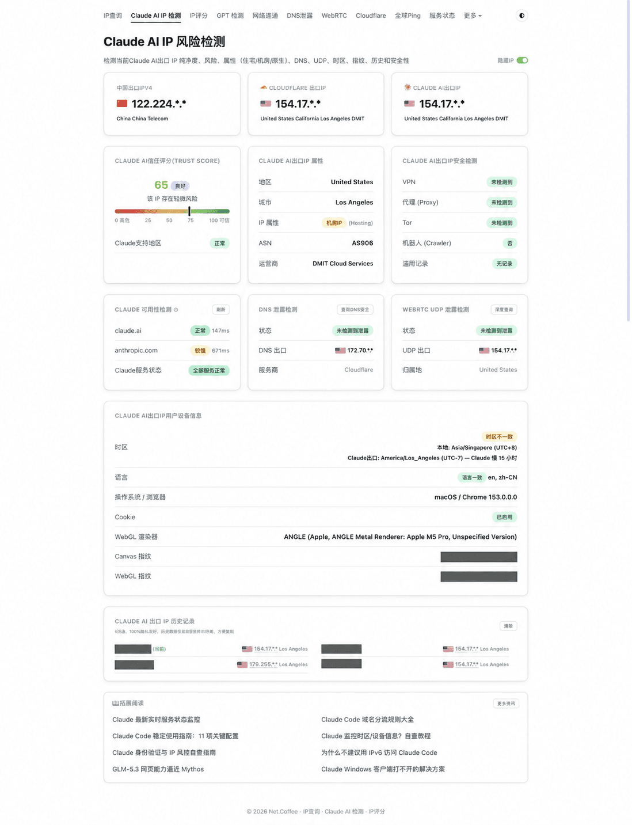Click the 无记录 abuse record badge

tap(505, 264)
